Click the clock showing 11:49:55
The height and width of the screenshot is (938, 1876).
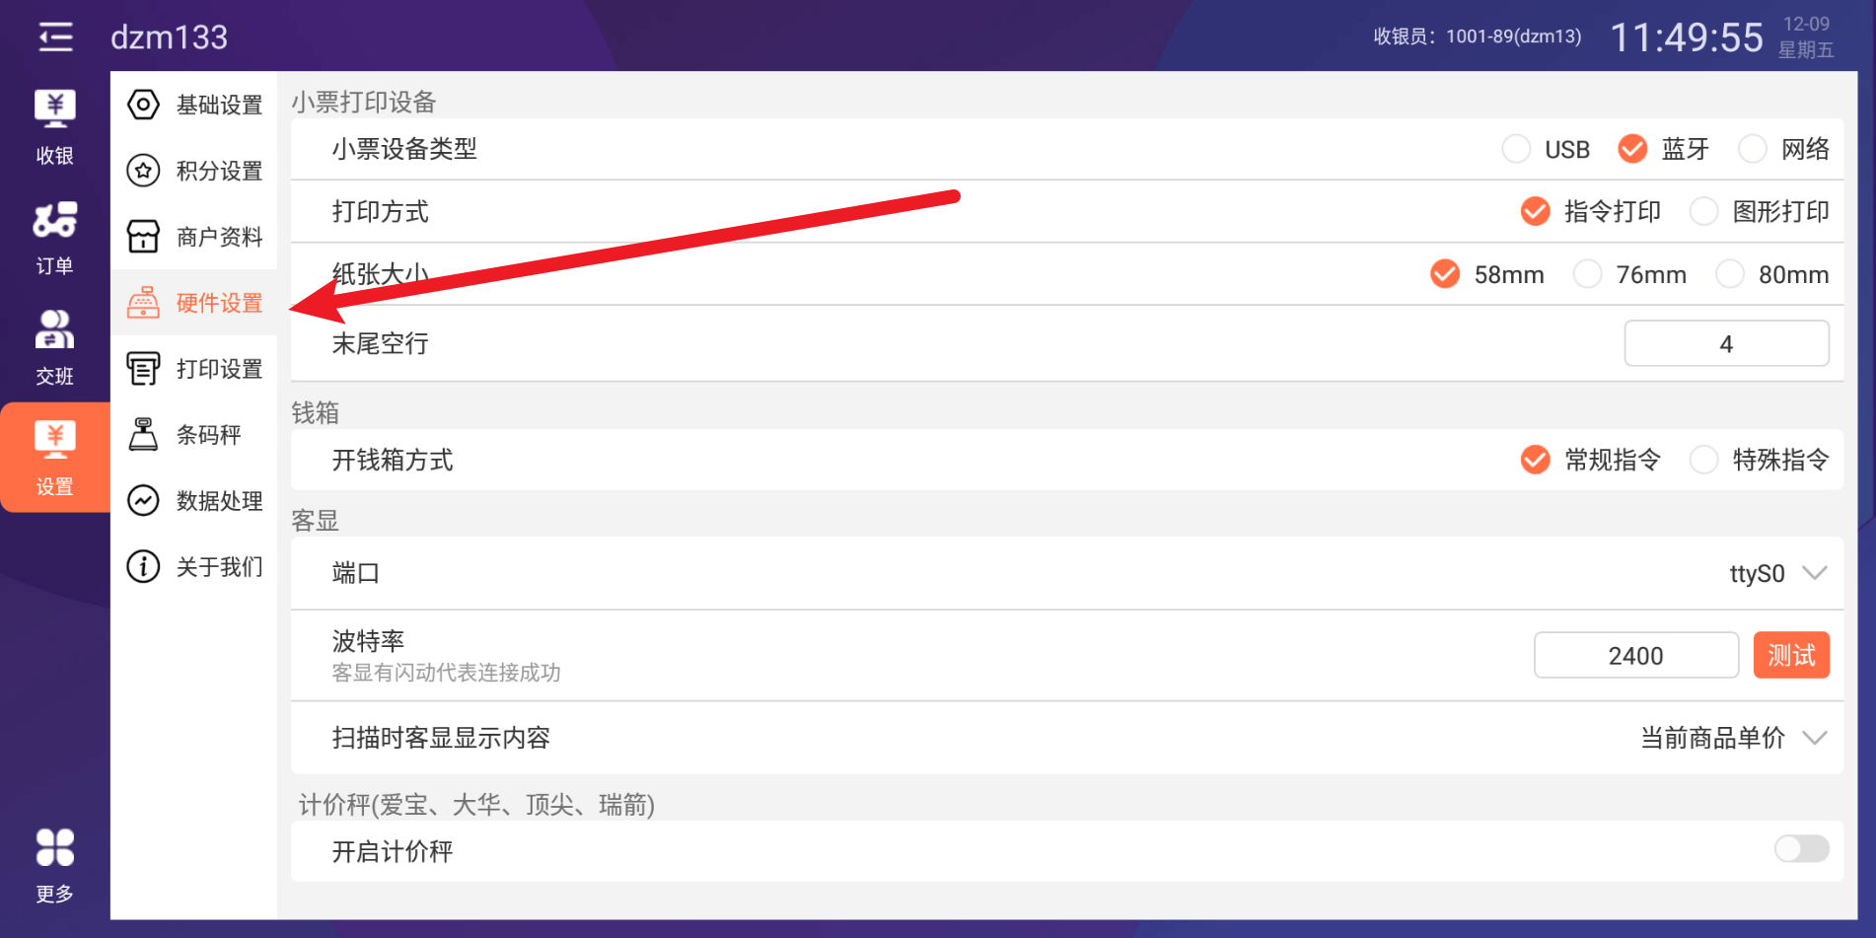click(1687, 37)
